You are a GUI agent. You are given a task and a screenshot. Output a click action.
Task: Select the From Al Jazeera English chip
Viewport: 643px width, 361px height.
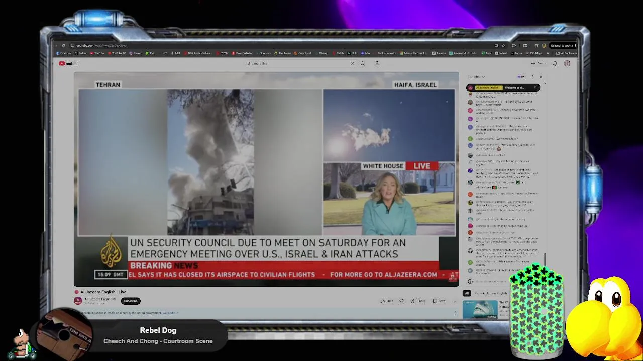coord(491,293)
